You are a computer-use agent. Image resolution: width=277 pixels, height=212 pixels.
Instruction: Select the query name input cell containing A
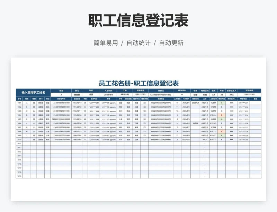(61, 95)
